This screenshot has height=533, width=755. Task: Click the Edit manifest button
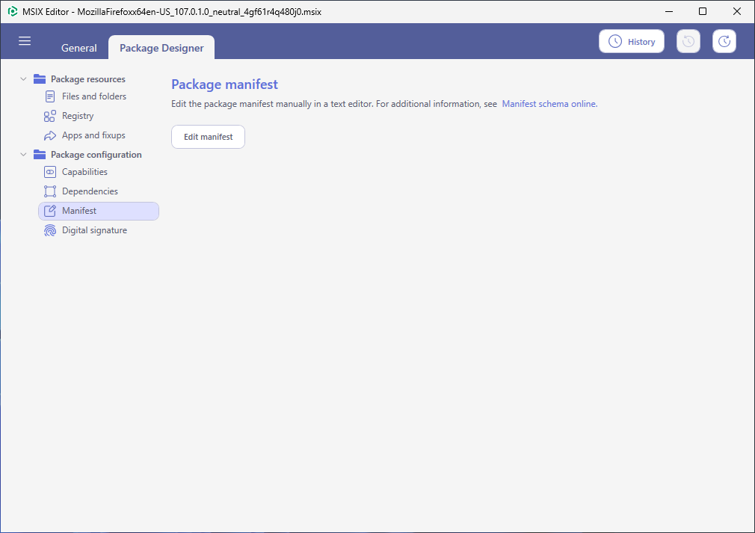point(208,137)
